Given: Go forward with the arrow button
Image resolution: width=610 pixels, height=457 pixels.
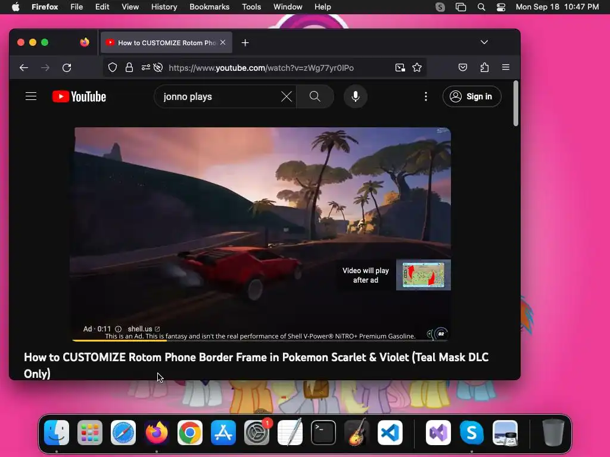Looking at the screenshot, I should (x=45, y=68).
